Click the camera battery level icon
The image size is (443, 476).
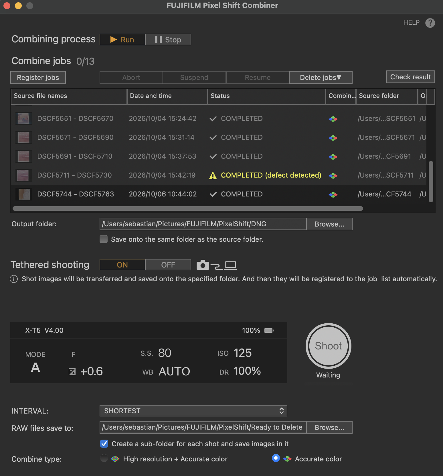click(x=269, y=331)
